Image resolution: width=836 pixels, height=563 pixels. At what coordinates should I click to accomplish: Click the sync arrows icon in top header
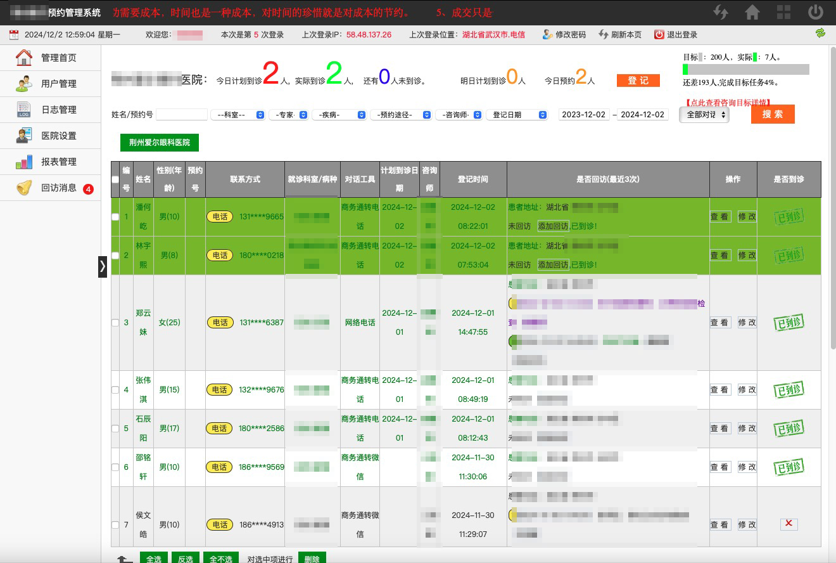pyautogui.click(x=720, y=12)
